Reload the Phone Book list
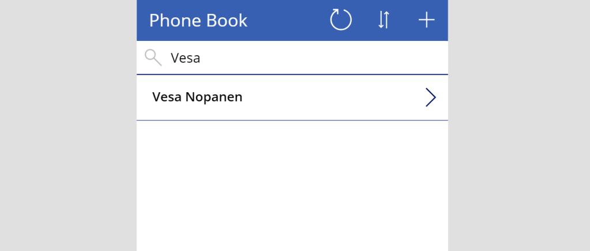 point(341,20)
